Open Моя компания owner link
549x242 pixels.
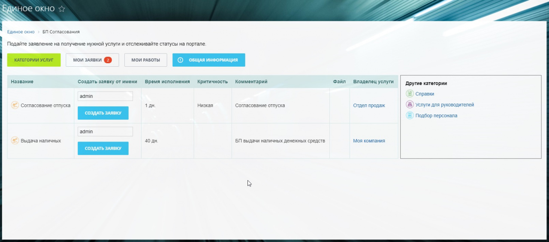point(369,141)
